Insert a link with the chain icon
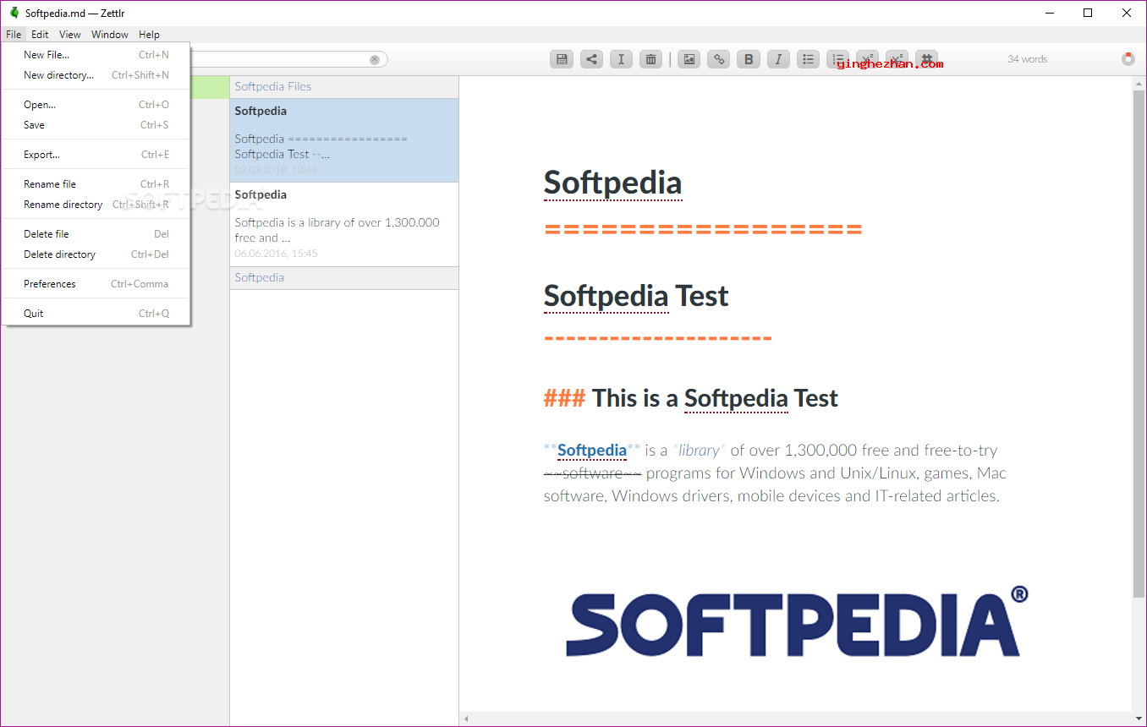1147x727 pixels. 719,59
